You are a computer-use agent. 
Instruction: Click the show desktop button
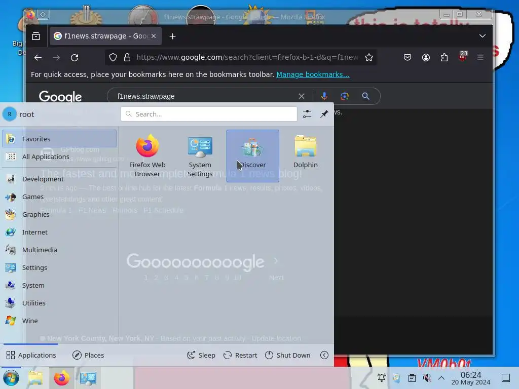tap(506, 378)
